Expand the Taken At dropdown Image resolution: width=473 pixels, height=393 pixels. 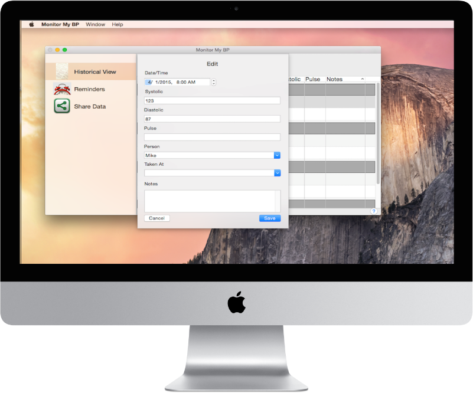(x=276, y=173)
